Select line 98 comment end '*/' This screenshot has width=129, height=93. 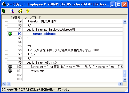click(29, 58)
